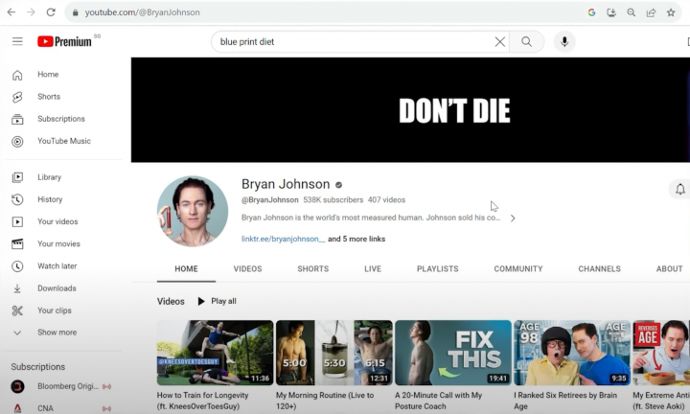The image size is (690, 414).
Task: Click Play all videos button
Action: pyautogui.click(x=217, y=301)
